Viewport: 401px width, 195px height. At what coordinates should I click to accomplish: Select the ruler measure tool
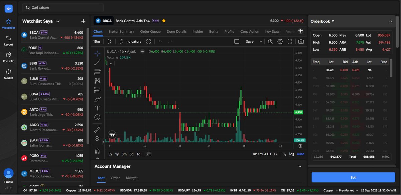click(x=97, y=129)
